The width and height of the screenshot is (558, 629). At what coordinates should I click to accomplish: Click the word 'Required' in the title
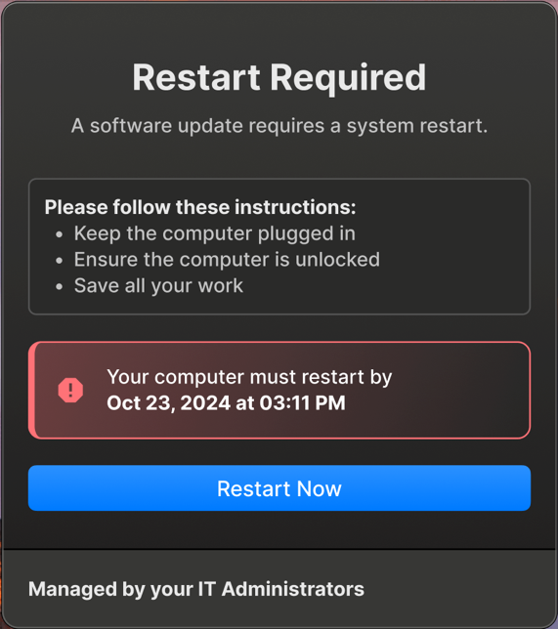(348, 77)
